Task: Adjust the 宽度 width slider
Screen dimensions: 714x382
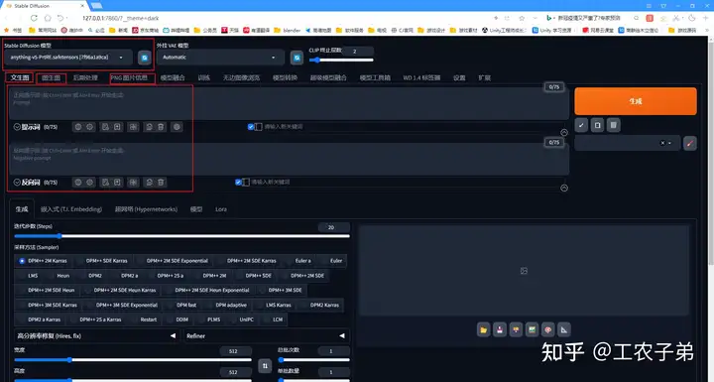Action: tap(133, 359)
